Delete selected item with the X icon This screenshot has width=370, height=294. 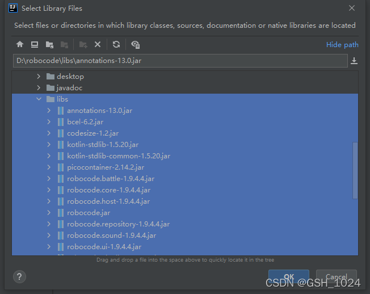click(x=98, y=44)
